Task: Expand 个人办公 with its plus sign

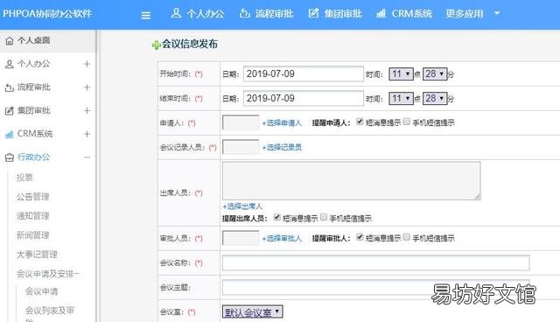Action: (87, 64)
